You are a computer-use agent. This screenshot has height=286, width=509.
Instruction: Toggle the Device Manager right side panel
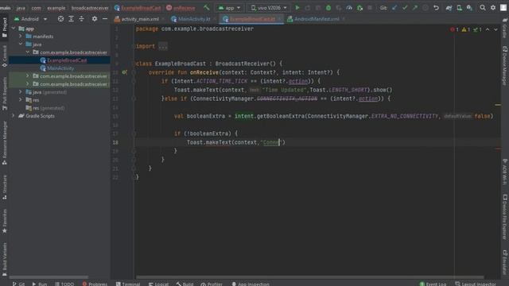[x=505, y=65]
